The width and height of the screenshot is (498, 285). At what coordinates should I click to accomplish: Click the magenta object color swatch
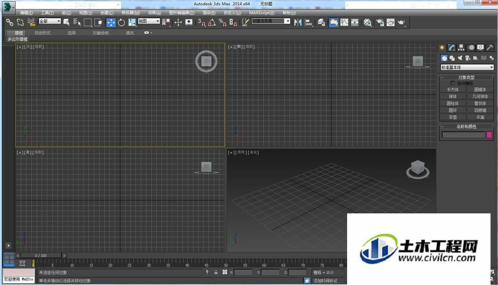pyautogui.click(x=489, y=135)
